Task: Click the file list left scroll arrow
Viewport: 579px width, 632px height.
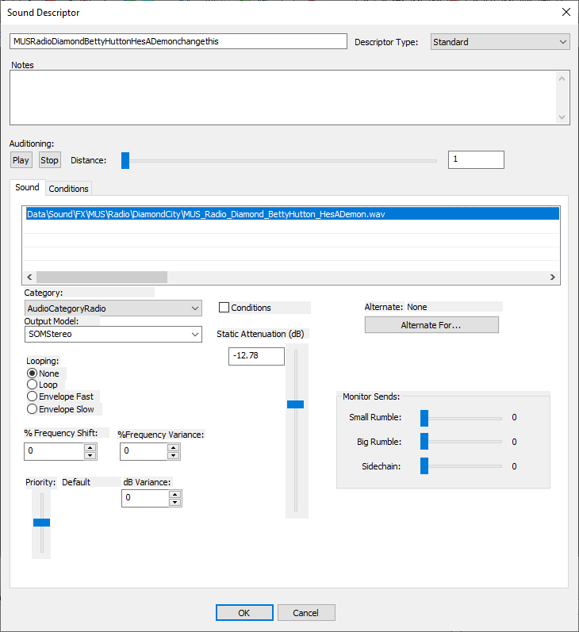Action: tap(29, 278)
